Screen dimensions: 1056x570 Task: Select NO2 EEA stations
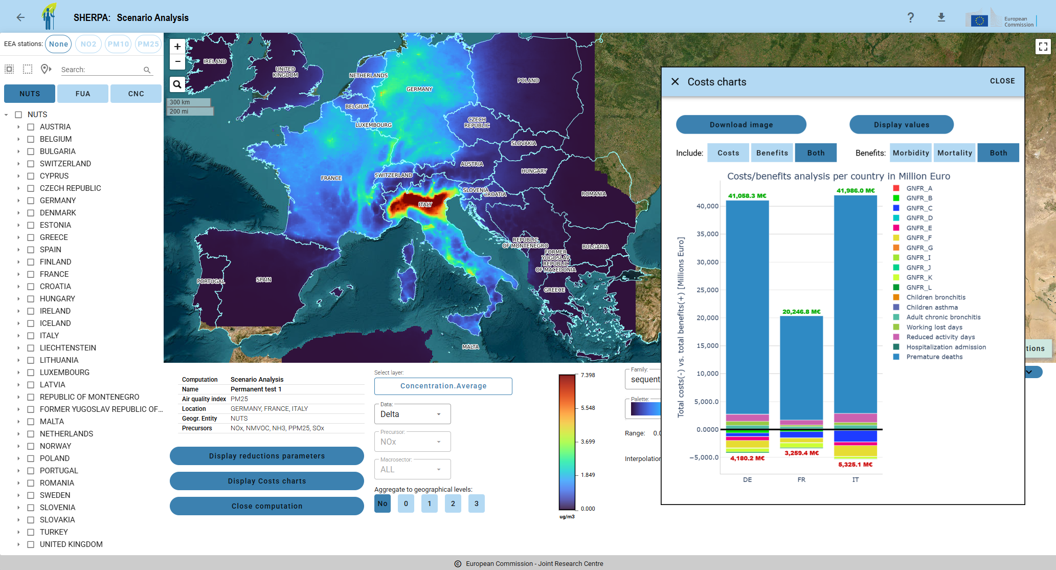88,44
